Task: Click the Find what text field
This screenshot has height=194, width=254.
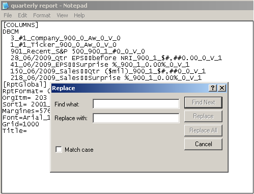Action: point(136,104)
